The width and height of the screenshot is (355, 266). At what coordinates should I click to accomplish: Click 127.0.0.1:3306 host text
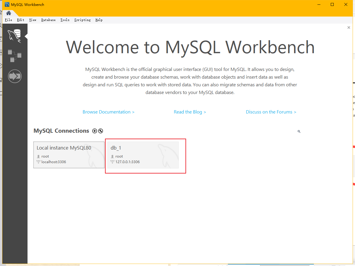click(128, 162)
